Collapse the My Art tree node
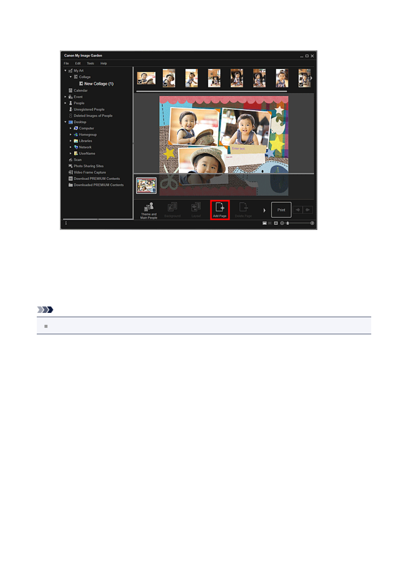This screenshot has width=408, height=577. point(65,71)
